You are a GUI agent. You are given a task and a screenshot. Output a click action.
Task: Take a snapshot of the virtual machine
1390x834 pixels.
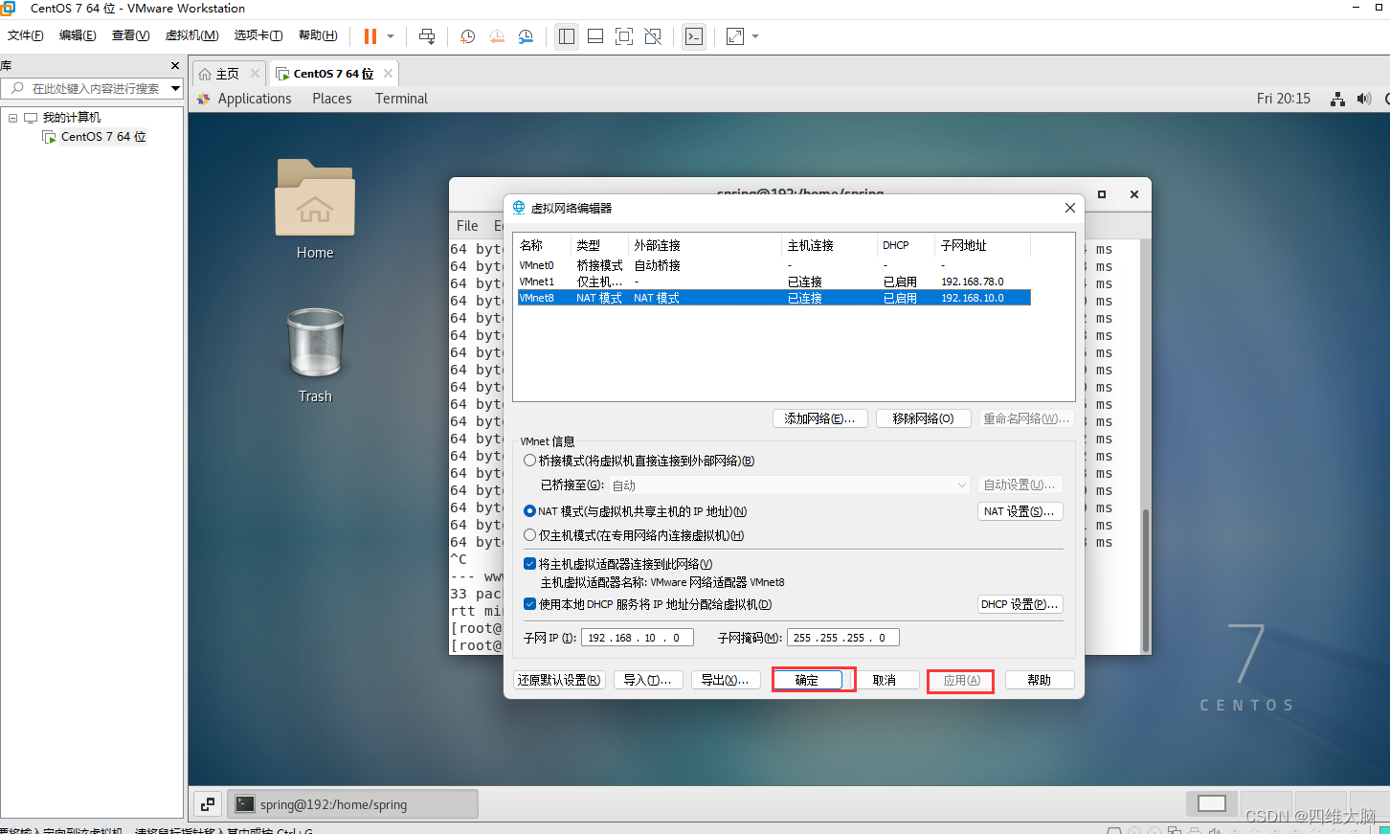coord(468,36)
